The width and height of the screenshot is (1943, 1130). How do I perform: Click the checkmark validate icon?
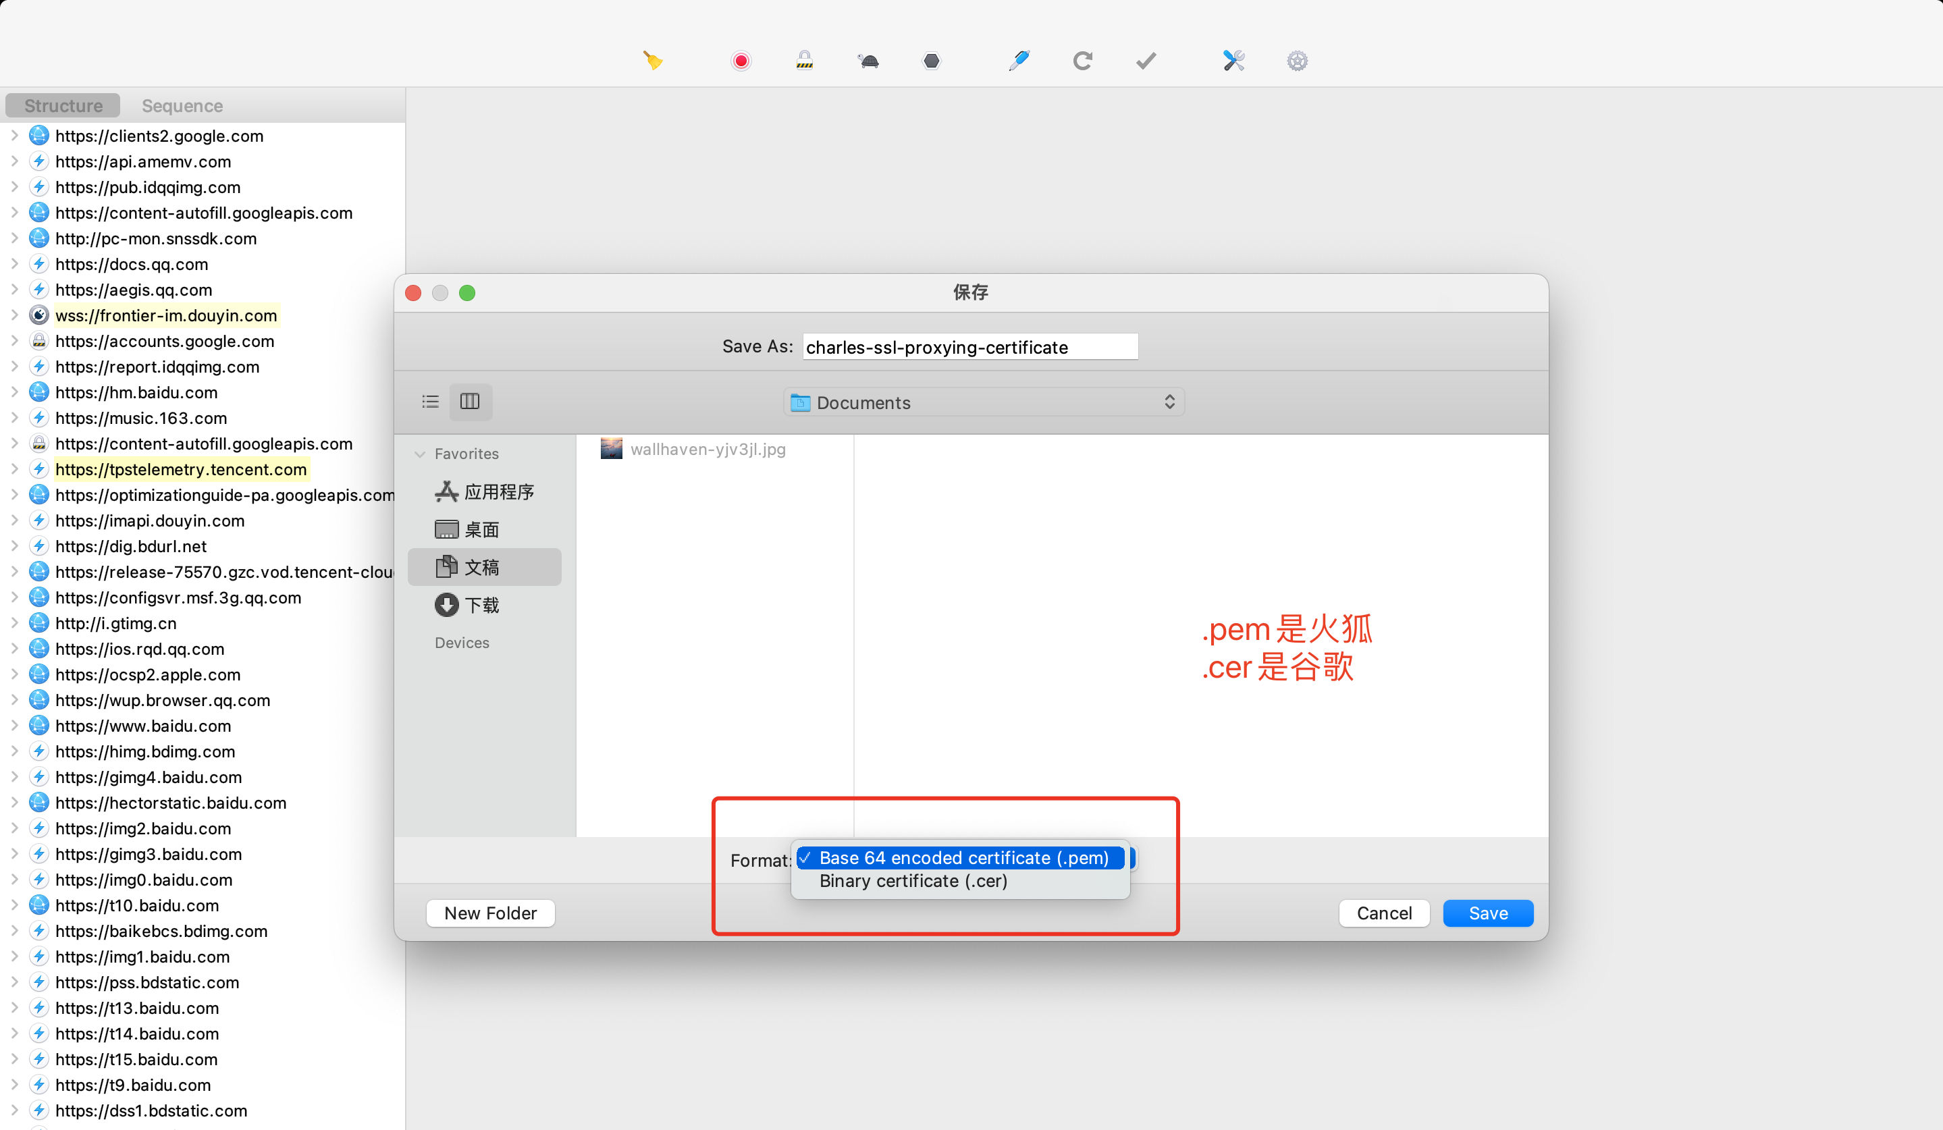(1146, 60)
